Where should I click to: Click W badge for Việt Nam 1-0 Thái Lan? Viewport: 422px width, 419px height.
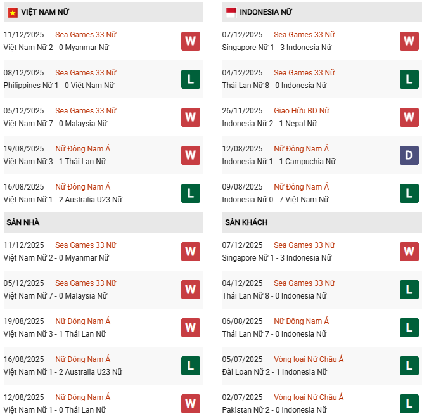pyautogui.click(x=190, y=404)
